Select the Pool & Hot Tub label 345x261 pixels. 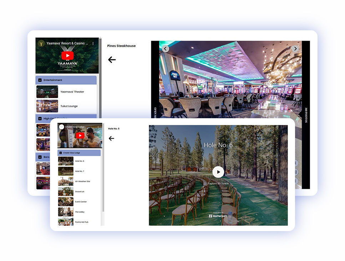pyautogui.click(x=82, y=222)
